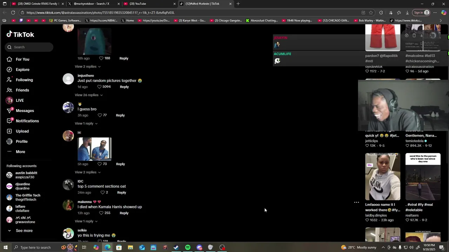Like the 'I guess bro' comment

100,115
